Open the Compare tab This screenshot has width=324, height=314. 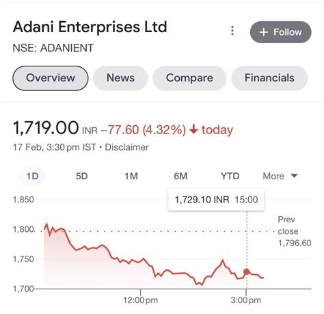[189, 78]
